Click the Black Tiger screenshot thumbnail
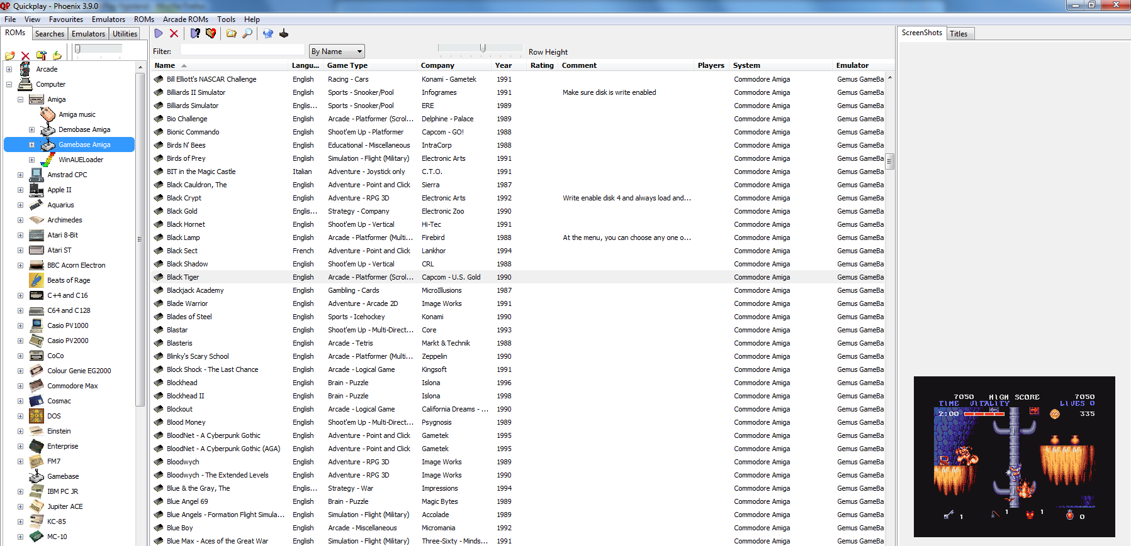The height and width of the screenshot is (546, 1131). (1015, 457)
